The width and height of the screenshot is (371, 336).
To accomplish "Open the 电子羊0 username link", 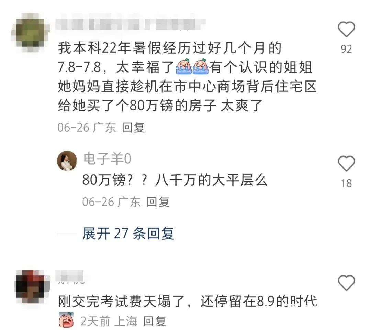I will 107,159.
